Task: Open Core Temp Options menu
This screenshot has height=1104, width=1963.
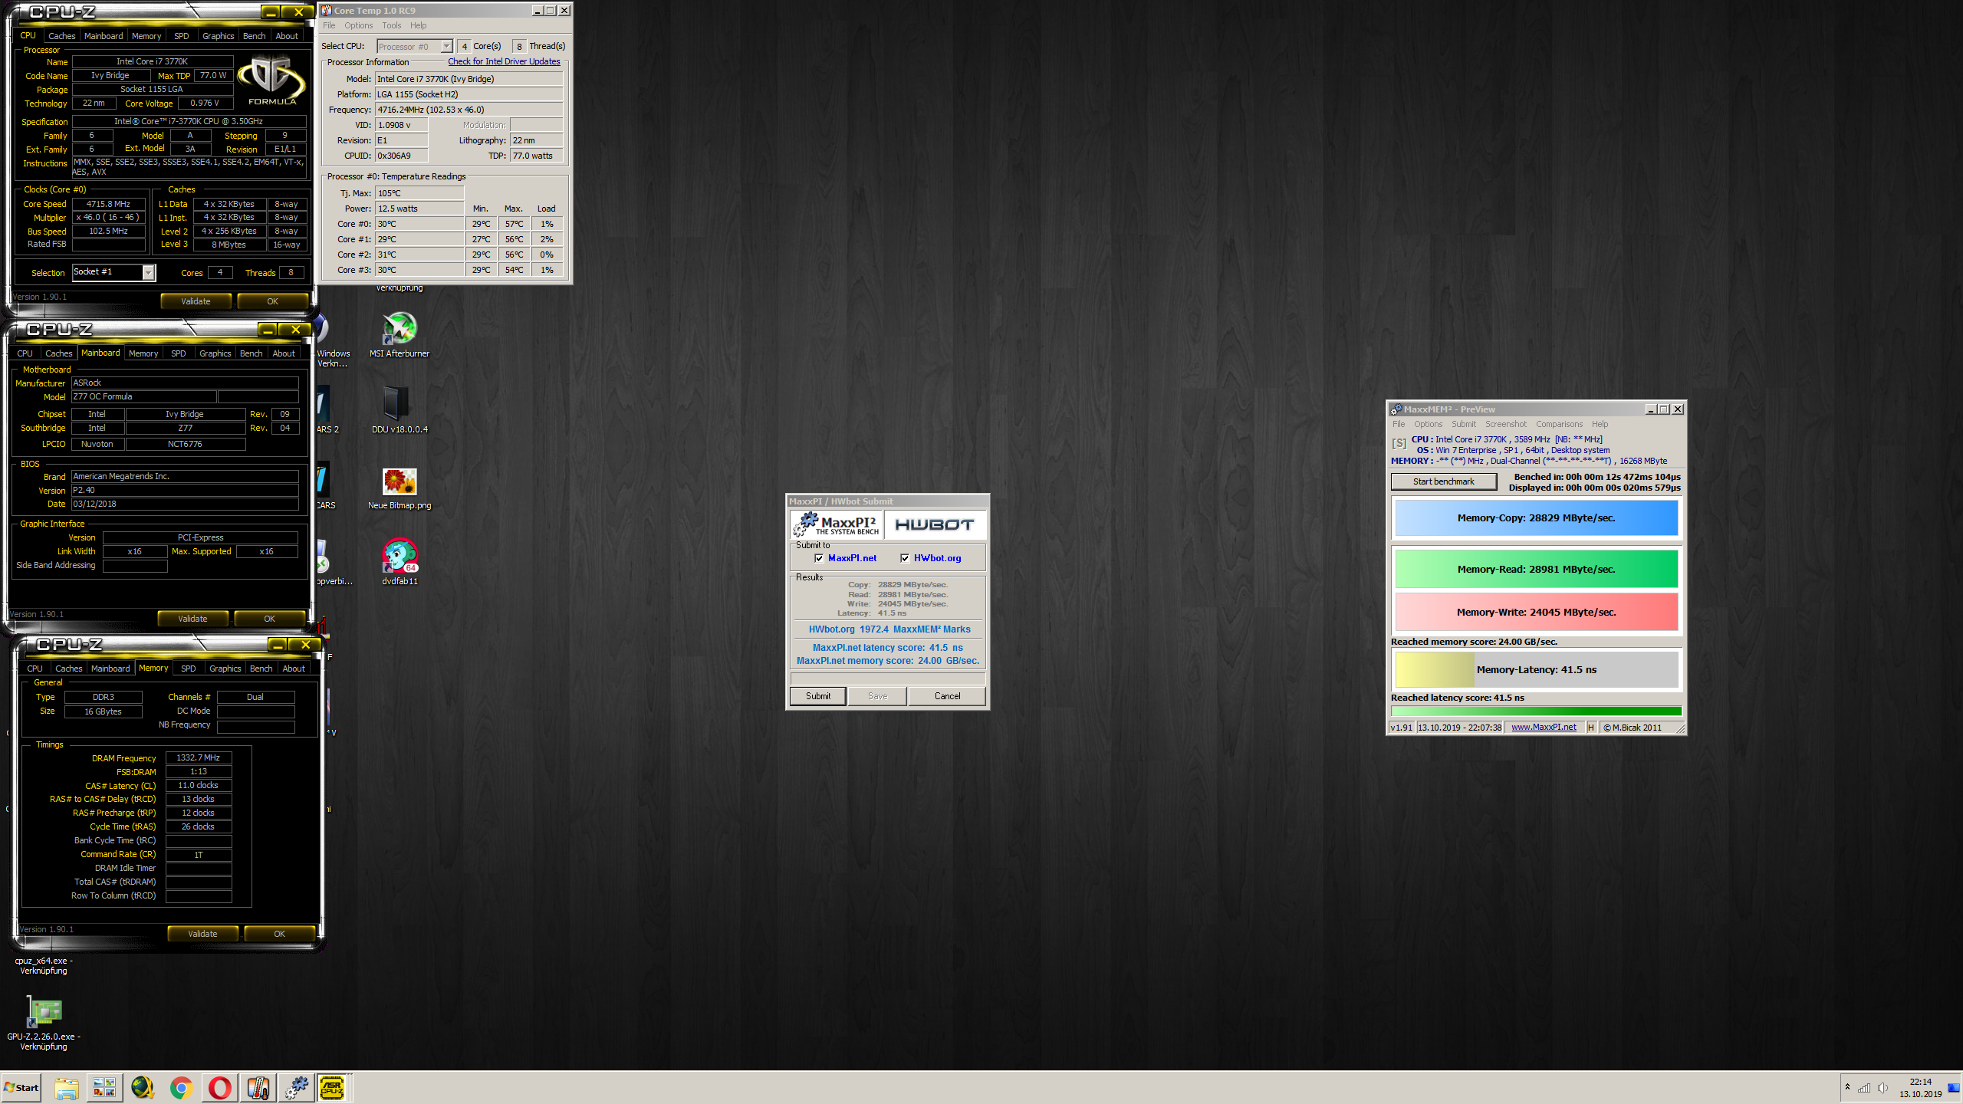Action: [358, 25]
